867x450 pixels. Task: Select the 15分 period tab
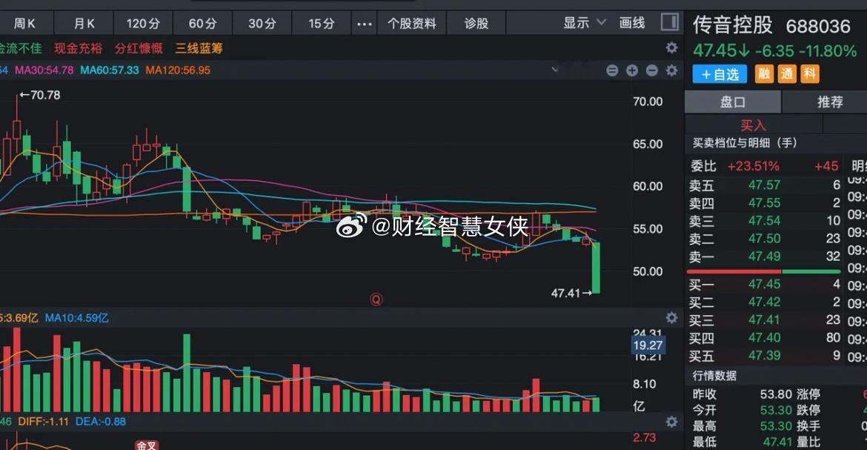322,24
